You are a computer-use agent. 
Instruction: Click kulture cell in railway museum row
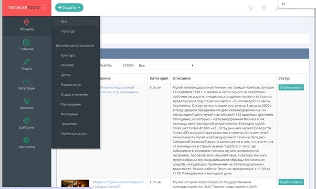(155, 87)
